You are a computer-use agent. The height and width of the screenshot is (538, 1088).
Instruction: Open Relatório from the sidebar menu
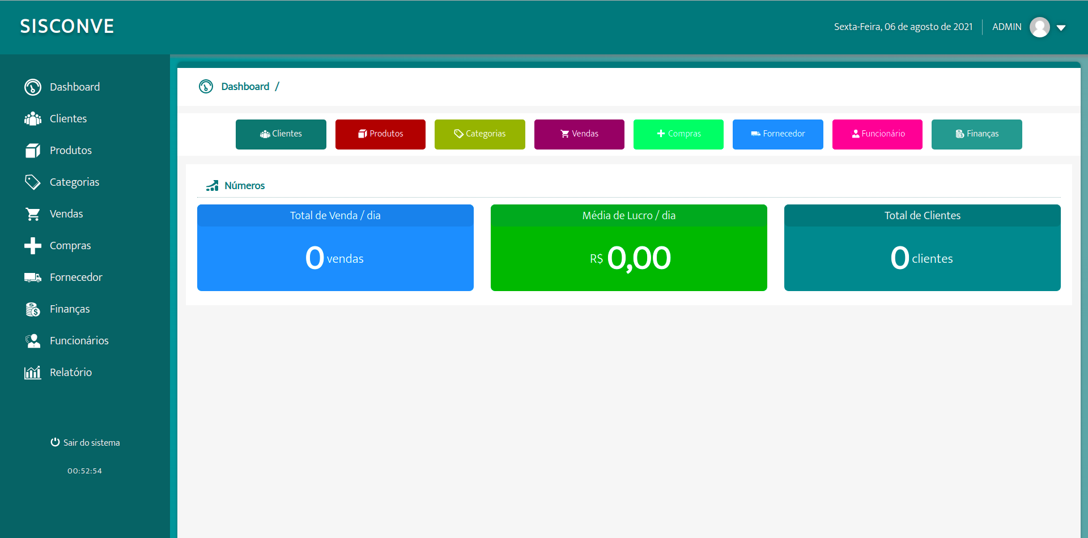71,373
